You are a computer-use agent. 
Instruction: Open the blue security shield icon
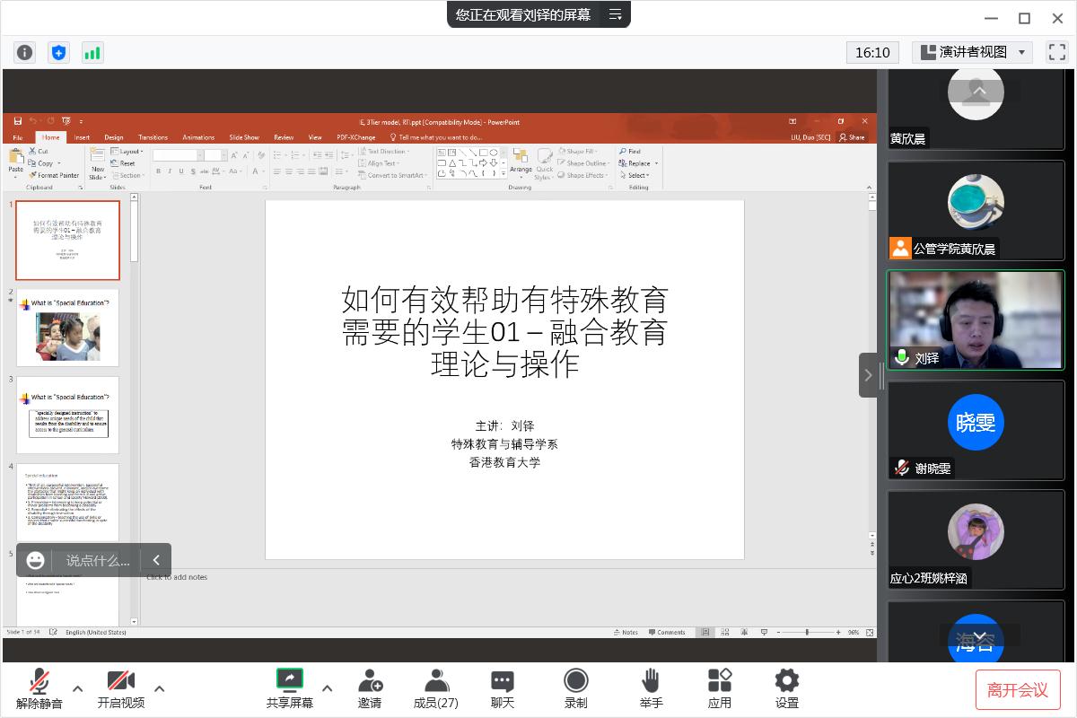(x=58, y=52)
